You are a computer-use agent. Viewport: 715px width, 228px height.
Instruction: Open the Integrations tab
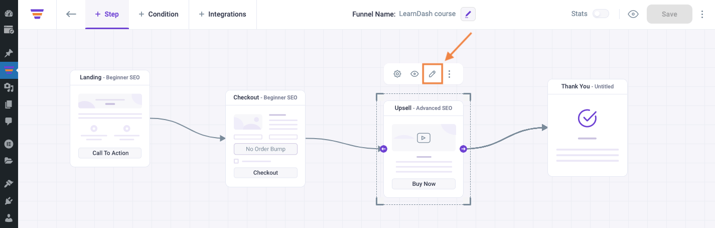point(222,14)
